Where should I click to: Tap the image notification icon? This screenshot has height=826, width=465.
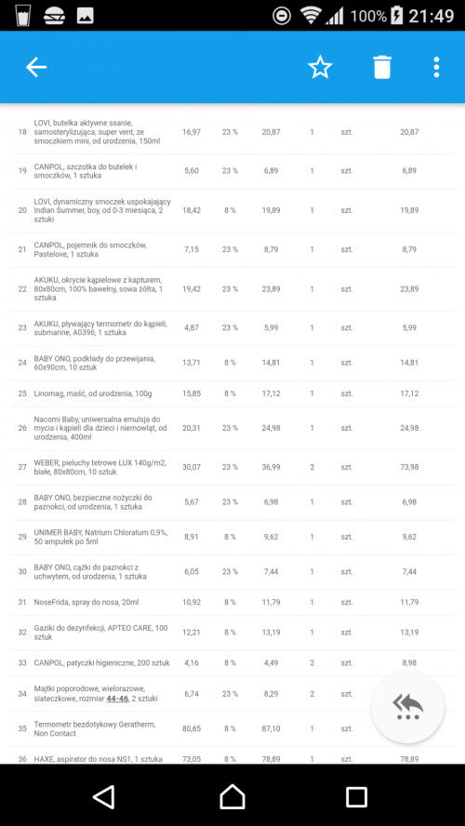86,15
